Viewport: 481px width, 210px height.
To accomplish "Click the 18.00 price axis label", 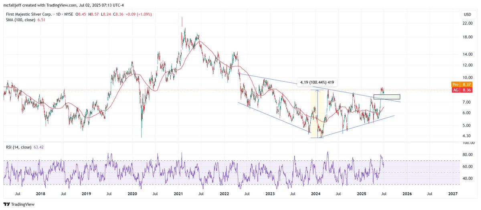I will point(468,37).
